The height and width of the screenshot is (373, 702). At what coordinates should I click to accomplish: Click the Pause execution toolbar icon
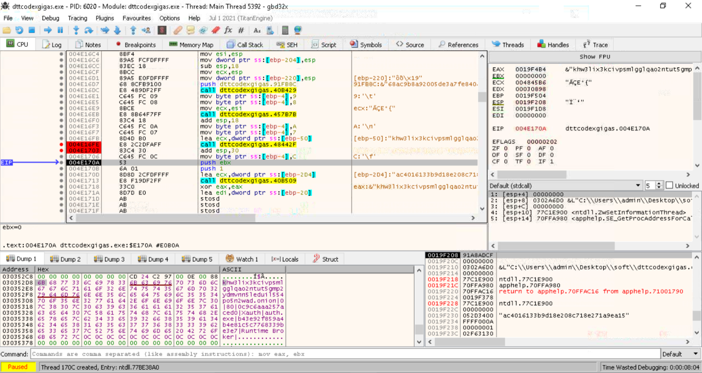click(x=61, y=30)
